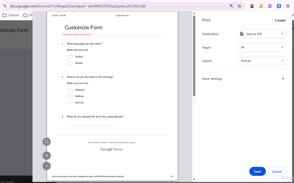Zoom out the print preview
The width and height of the screenshot is (294, 183).
[47, 166]
